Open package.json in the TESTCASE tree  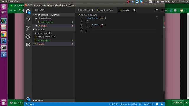tap(53, 40)
